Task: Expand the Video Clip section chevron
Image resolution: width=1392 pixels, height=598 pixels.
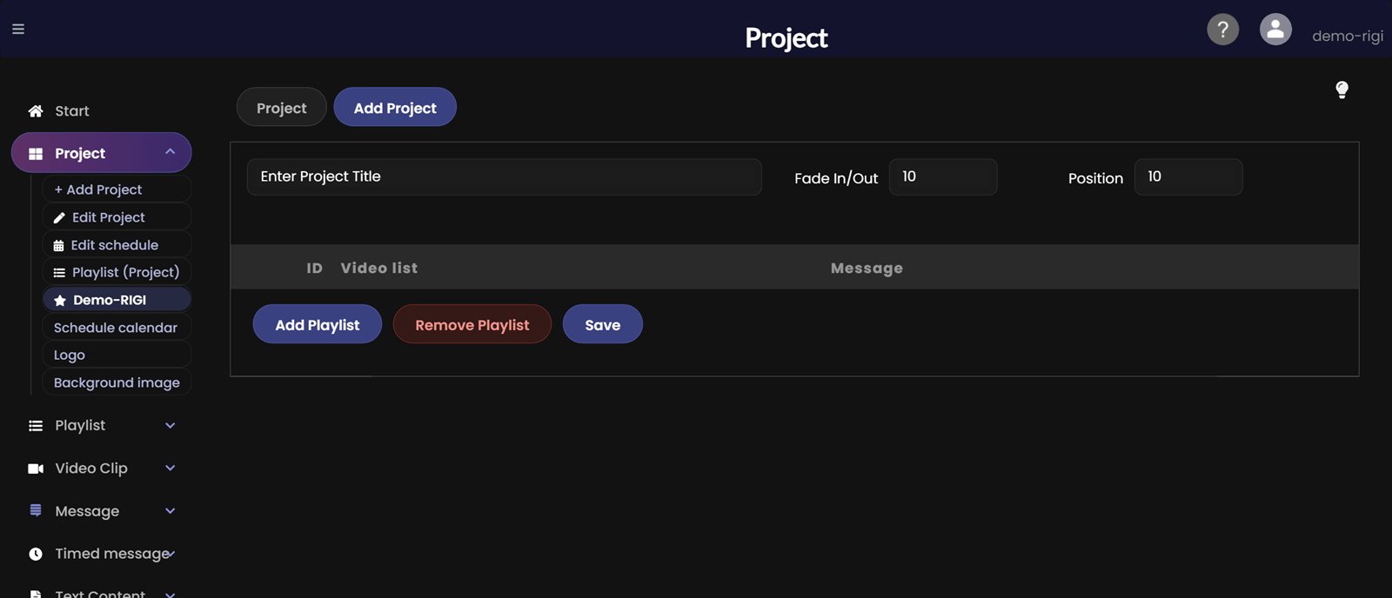Action: pyautogui.click(x=171, y=468)
